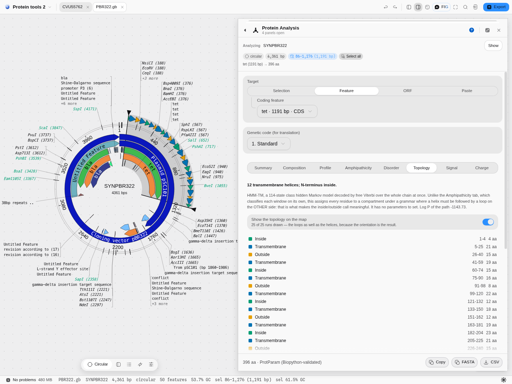Open the search magnifier icon
Viewport: 512px width, 384px height.
point(465,7)
